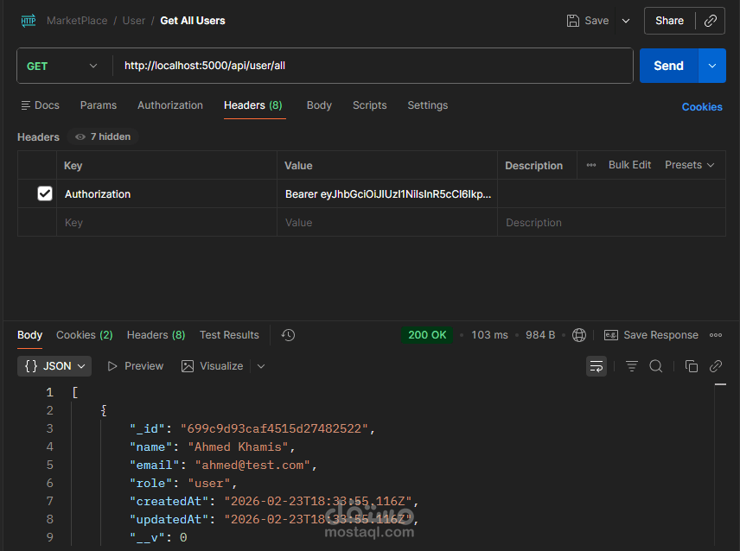
Task: Click the Save Response button
Action: coord(651,335)
